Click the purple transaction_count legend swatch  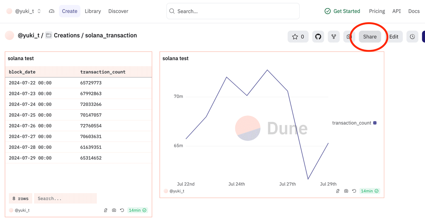click(x=375, y=123)
